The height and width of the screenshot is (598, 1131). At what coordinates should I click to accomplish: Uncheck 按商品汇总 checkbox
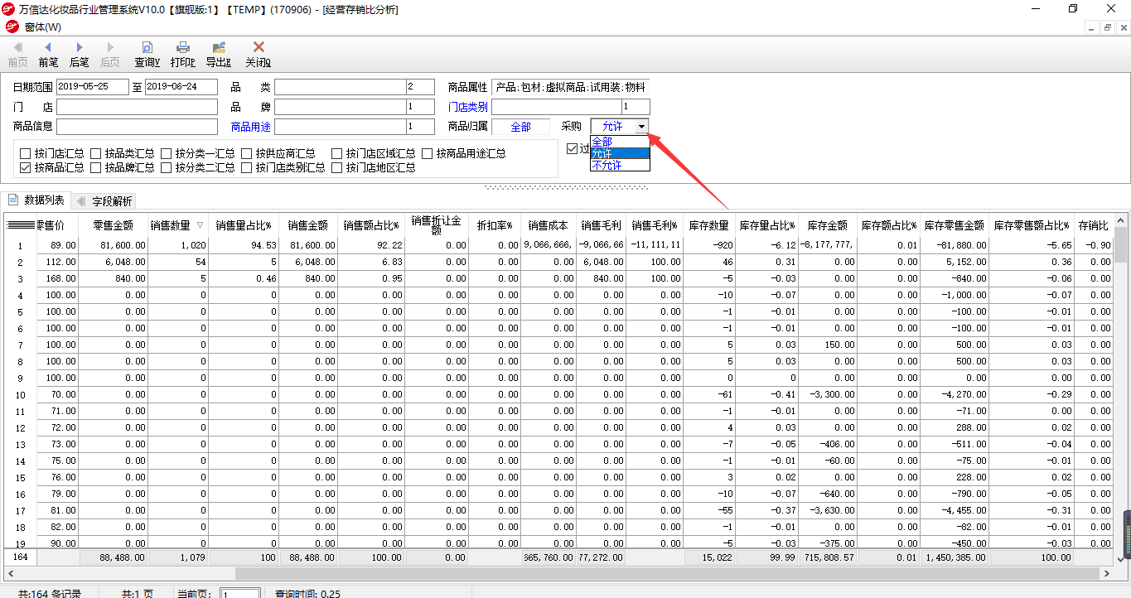coord(26,167)
